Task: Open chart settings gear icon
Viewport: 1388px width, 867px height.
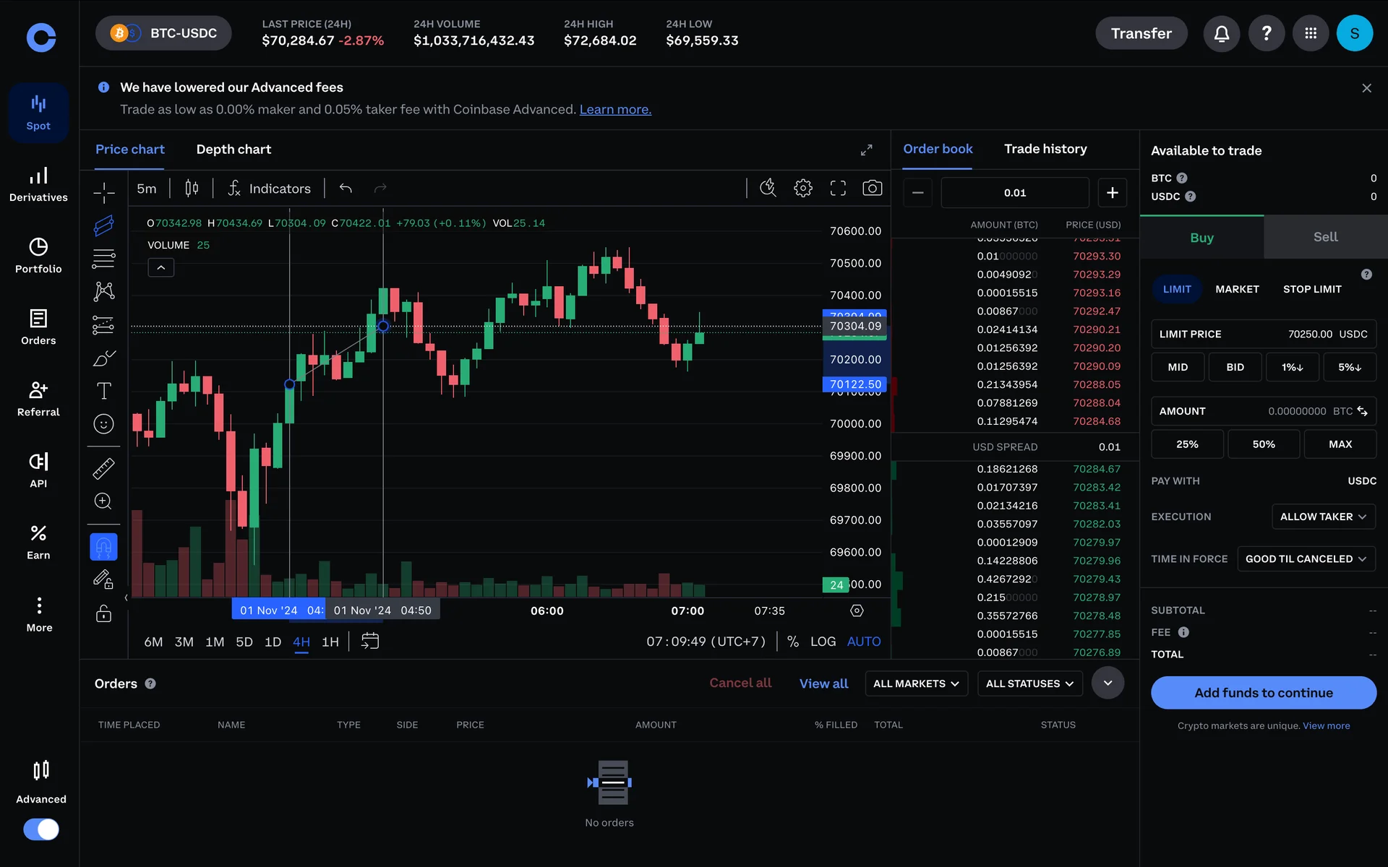Action: [802, 189]
